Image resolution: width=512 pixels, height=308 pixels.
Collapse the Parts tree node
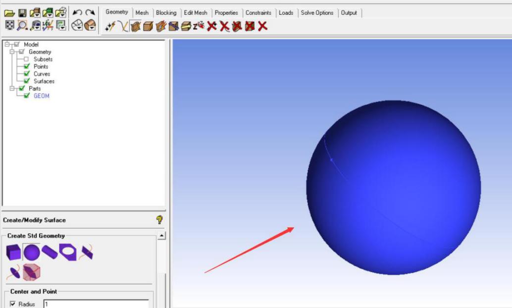12,88
